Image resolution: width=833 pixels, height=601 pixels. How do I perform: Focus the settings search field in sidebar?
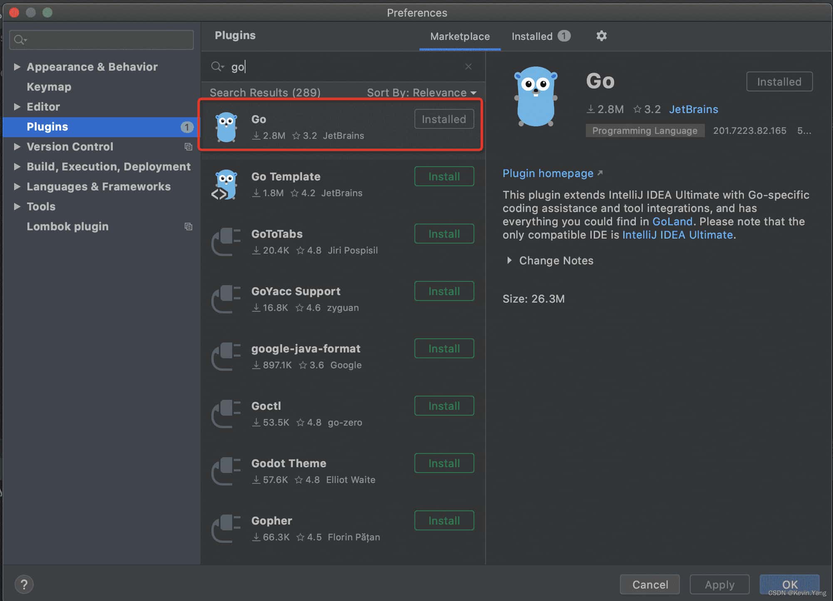pyautogui.click(x=102, y=40)
